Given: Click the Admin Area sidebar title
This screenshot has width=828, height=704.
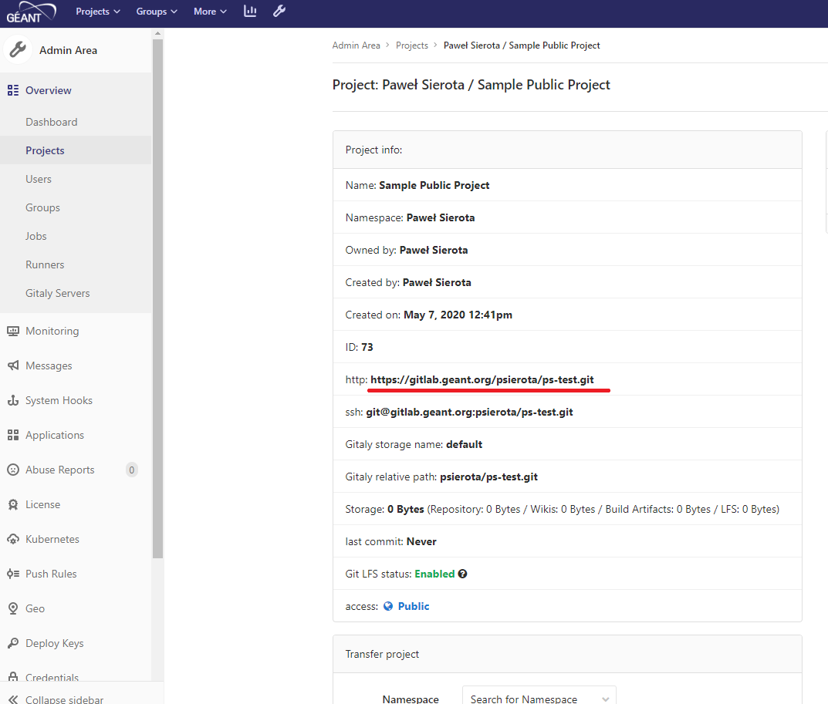Looking at the screenshot, I should (68, 50).
